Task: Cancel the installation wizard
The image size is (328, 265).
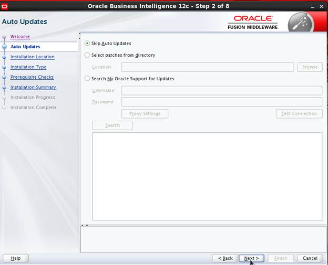Action: click(310, 258)
